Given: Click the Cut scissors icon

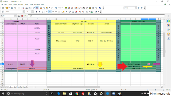Looking at the screenshot, I should point(41,8).
